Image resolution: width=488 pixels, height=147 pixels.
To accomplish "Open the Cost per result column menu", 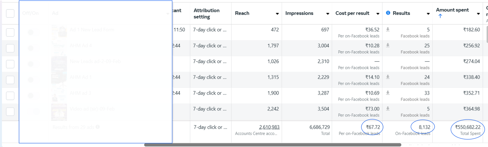I will point(378,14).
